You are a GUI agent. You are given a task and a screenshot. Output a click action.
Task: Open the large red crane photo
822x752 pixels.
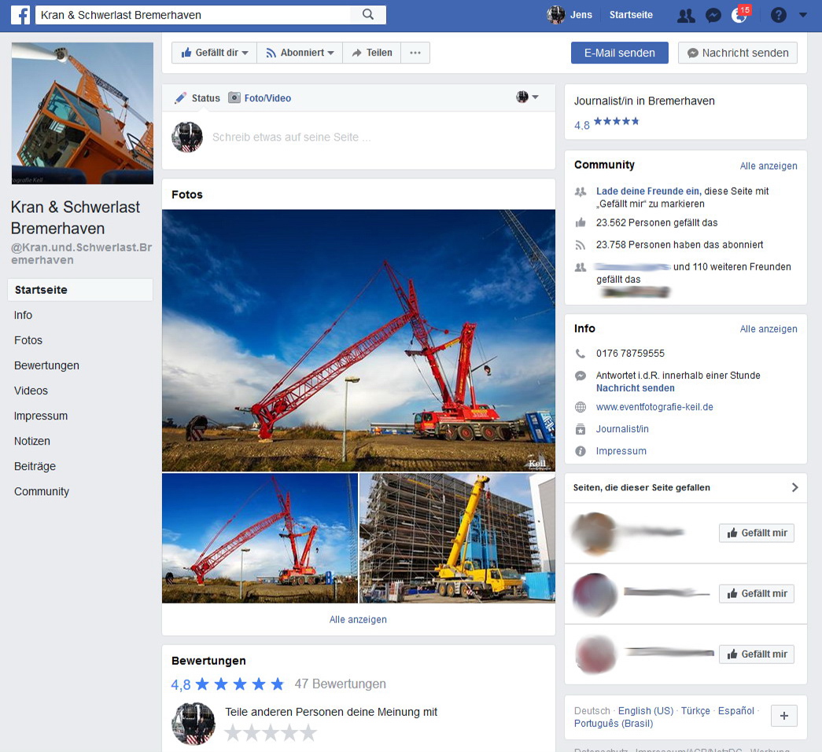(x=359, y=340)
